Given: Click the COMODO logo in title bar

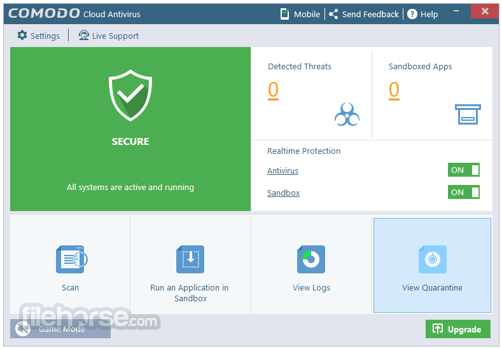Looking at the screenshot, I should [44, 13].
